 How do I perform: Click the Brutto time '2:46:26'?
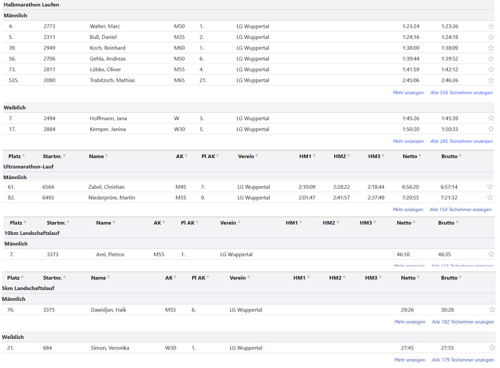[x=449, y=80]
